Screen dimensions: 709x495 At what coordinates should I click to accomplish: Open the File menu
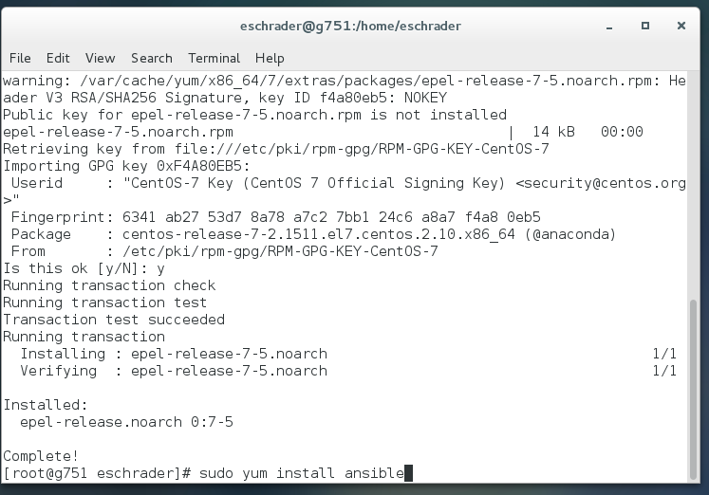(20, 58)
